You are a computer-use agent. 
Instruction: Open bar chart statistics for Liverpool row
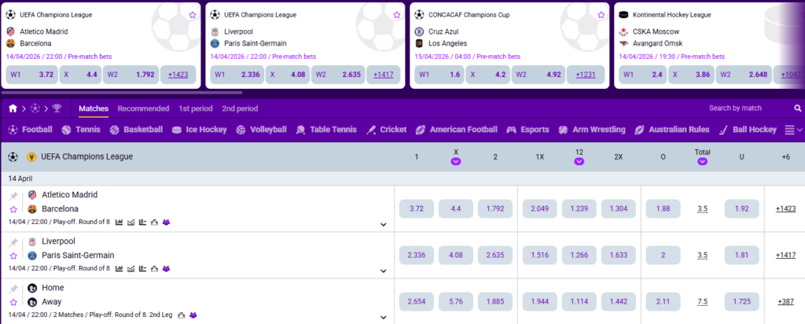tap(119, 268)
